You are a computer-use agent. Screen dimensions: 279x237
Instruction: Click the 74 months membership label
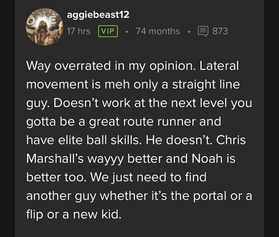click(x=158, y=31)
